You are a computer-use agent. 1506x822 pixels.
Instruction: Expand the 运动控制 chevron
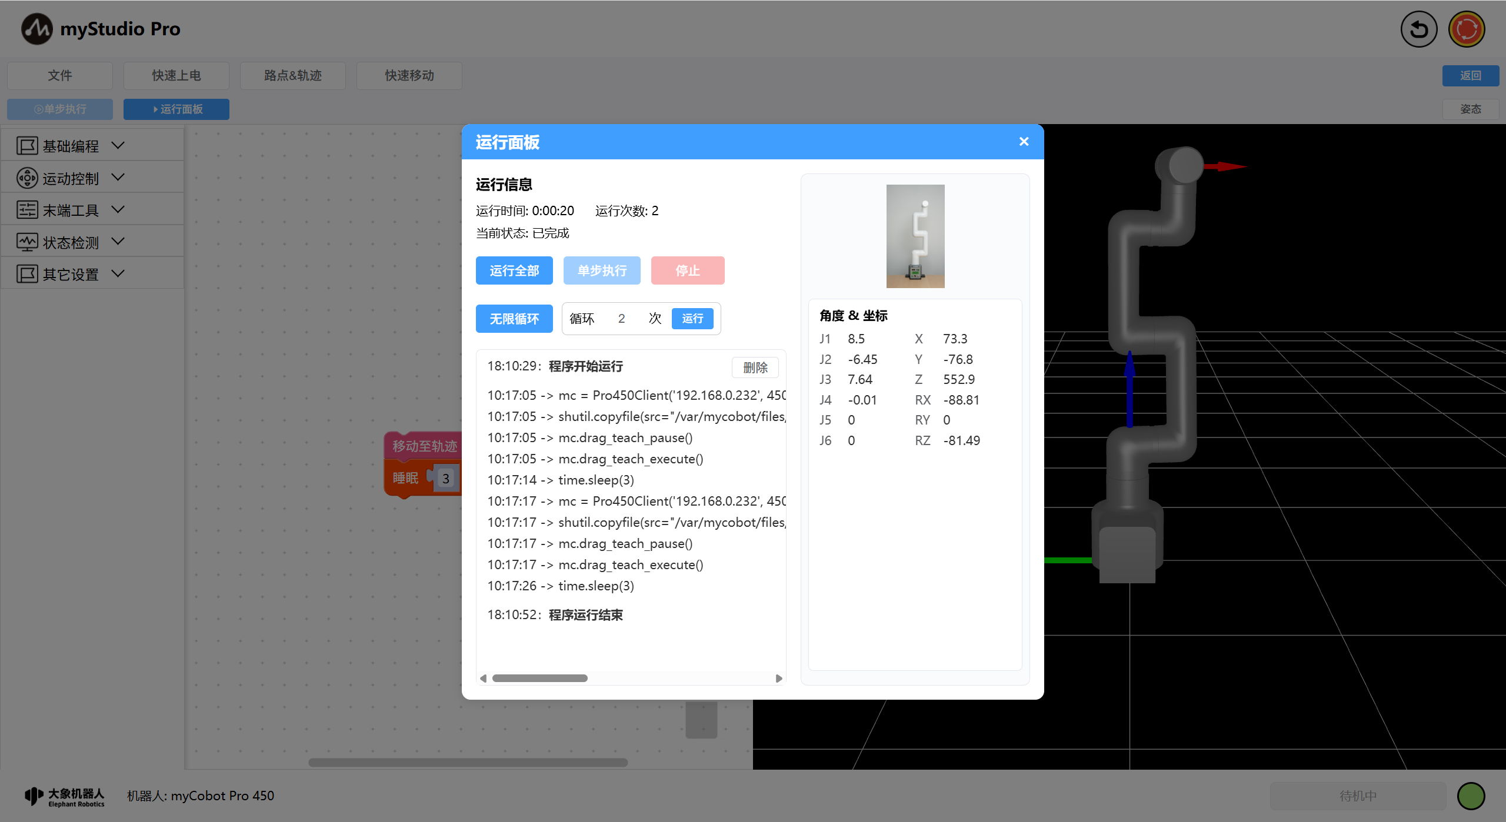click(118, 178)
